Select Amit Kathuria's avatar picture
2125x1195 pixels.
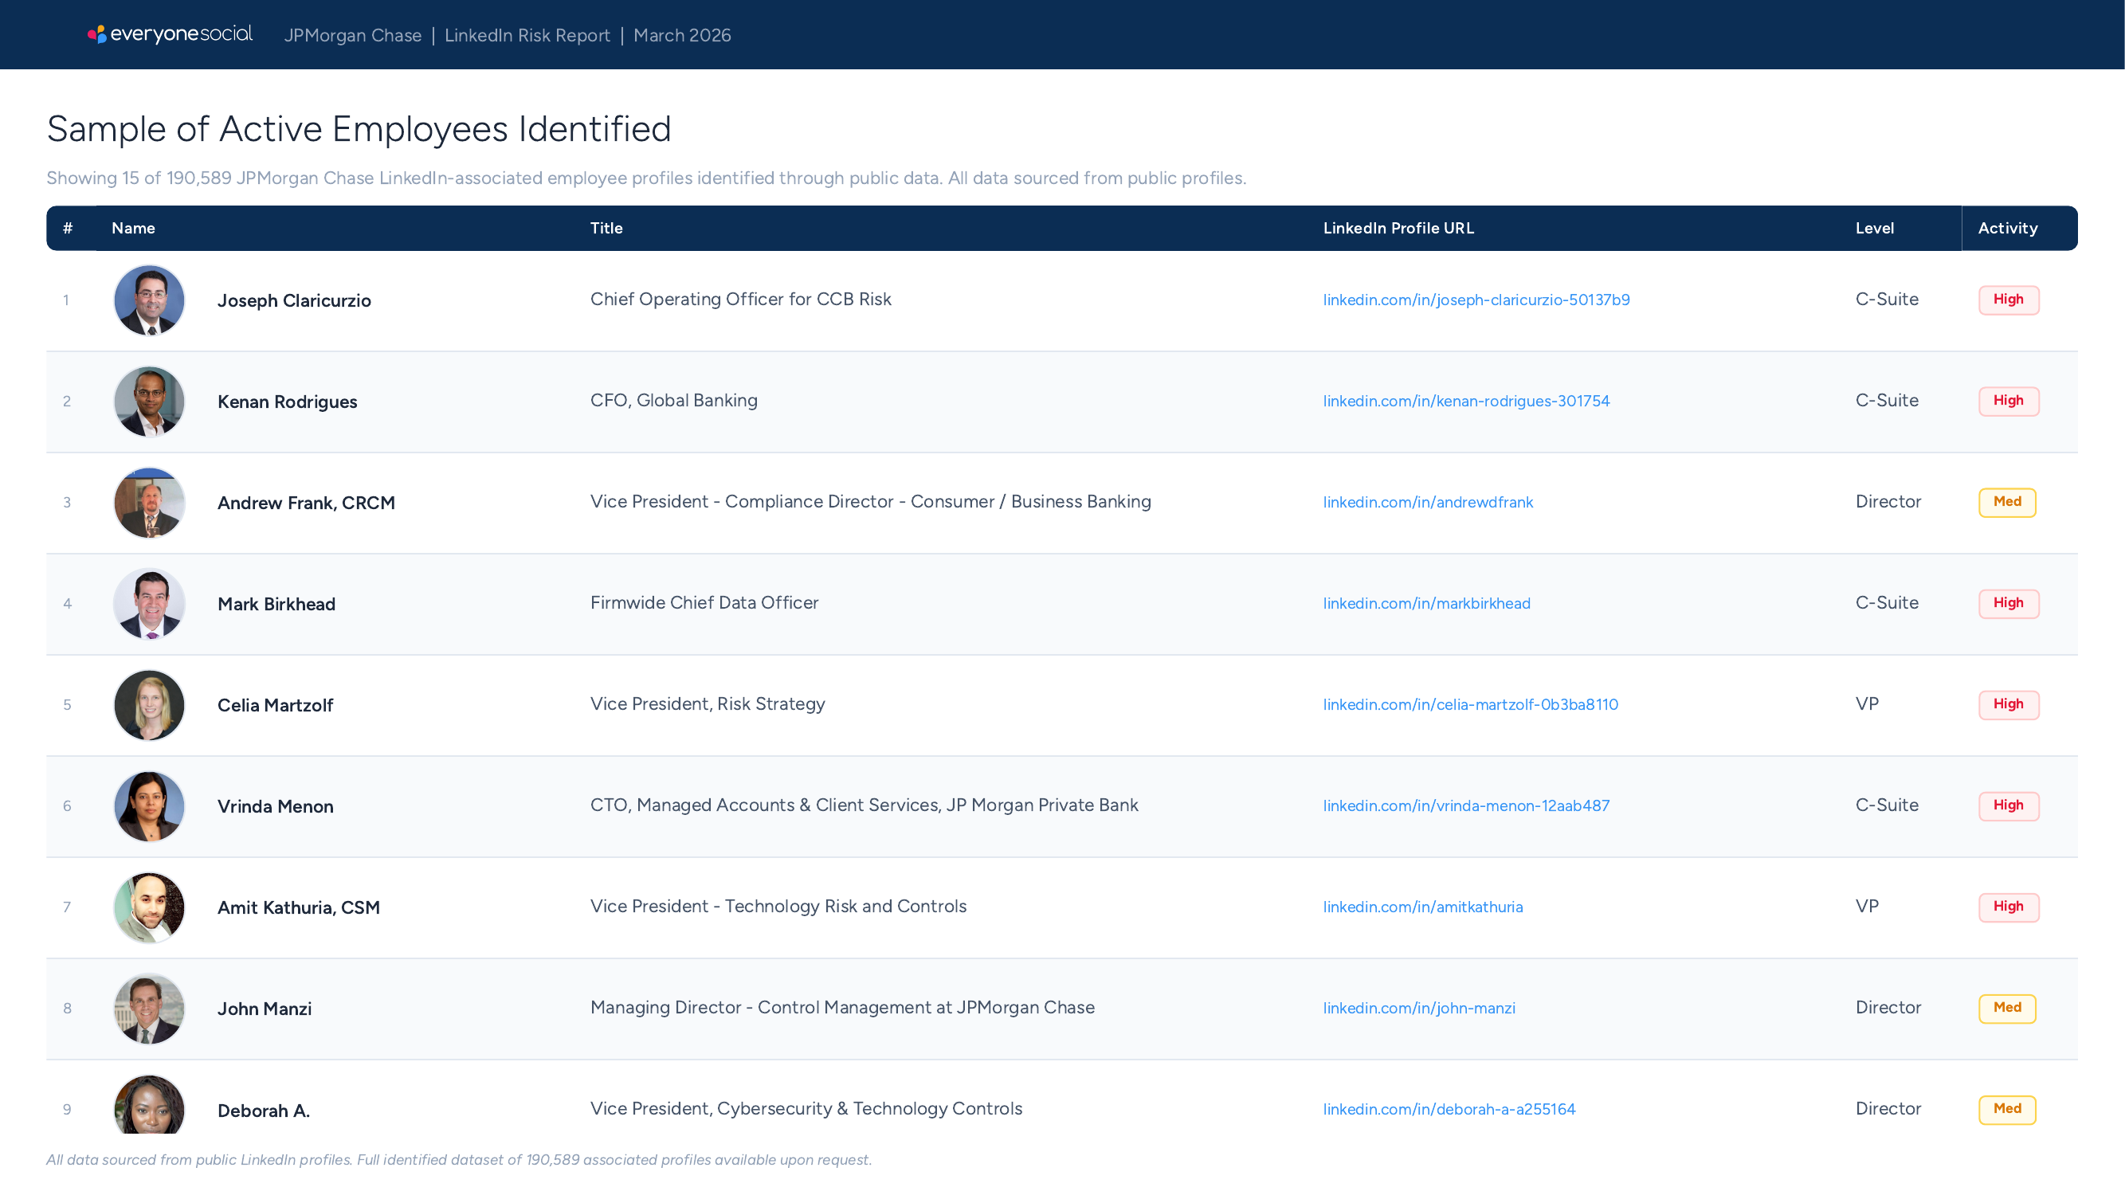[x=149, y=907]
